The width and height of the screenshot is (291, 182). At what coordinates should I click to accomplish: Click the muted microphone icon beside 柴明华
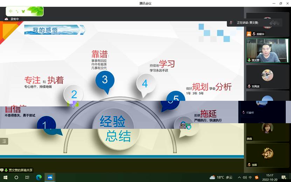point(254,34)
